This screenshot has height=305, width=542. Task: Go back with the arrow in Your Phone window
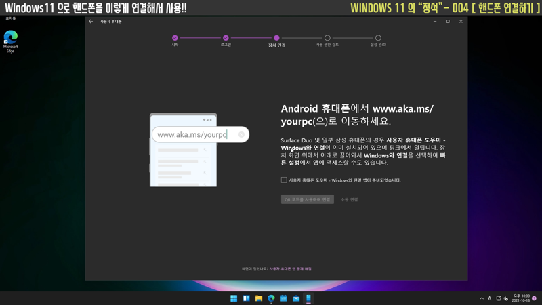(x=91, y=22)
